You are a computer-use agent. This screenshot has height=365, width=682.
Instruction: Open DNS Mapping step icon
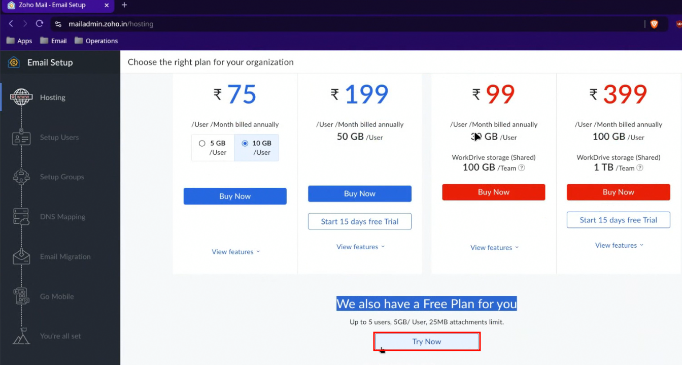[21, 217]
